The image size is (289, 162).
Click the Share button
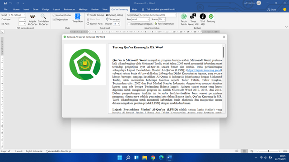coord(272,9)
